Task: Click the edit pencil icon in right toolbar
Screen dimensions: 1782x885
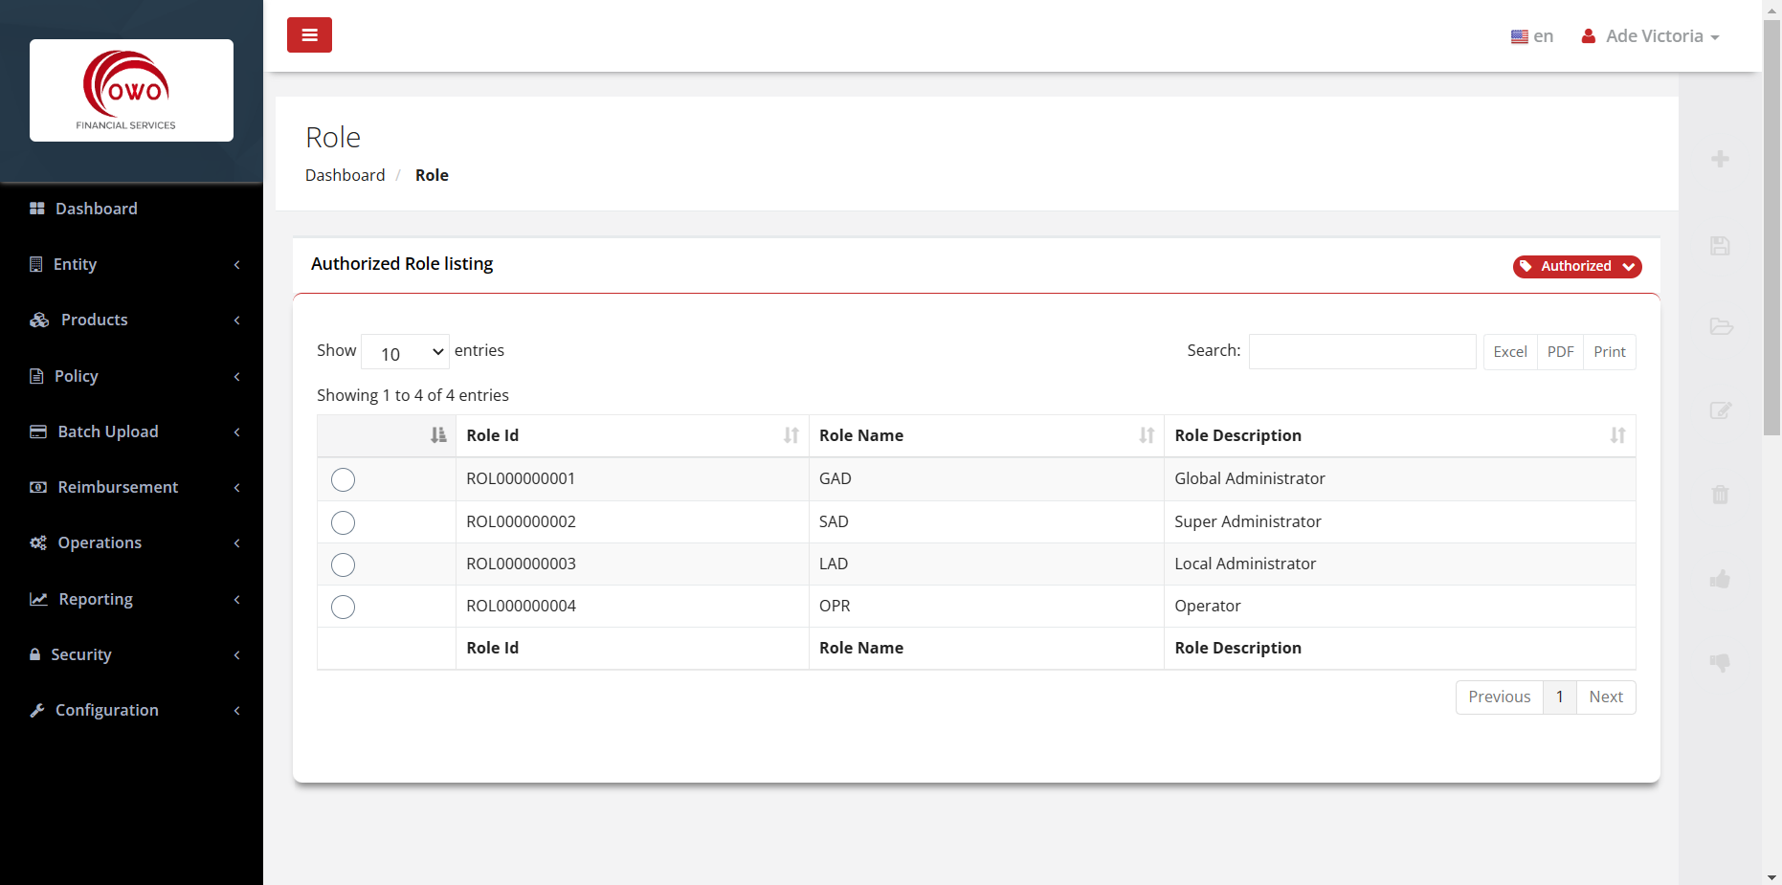Action: click(x=1721, y=410)
